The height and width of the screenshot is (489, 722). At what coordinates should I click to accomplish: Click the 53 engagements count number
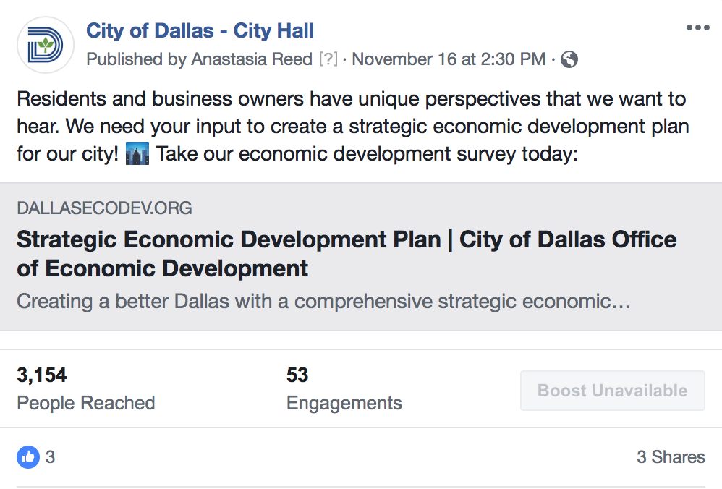297,375
